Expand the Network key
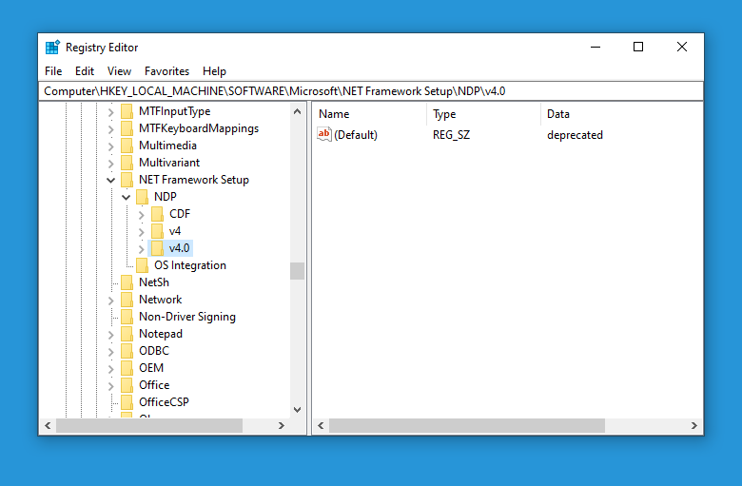Viewport: 742px width, 486px height. 110,300
